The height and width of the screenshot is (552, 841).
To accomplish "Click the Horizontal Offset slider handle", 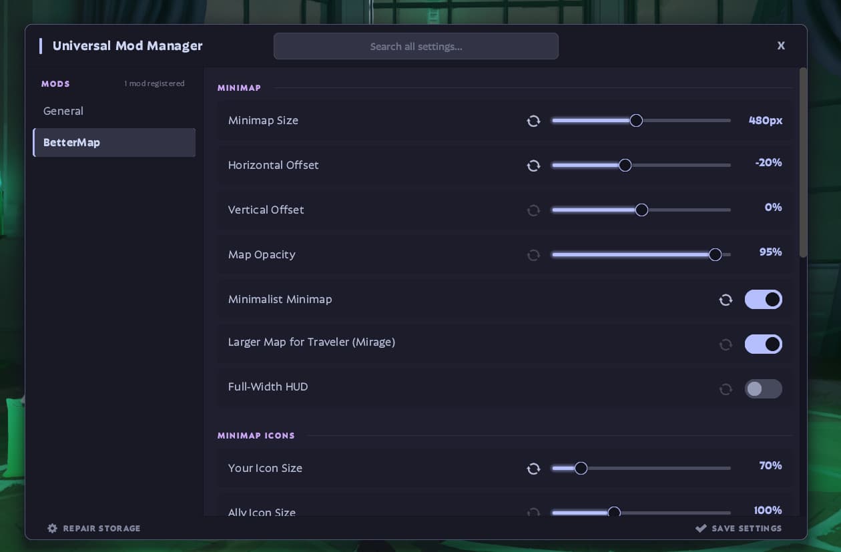I will pyautogui.click(x=625, y=166).
